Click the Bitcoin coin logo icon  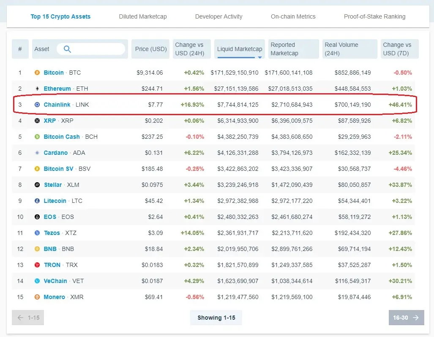(37, 73)
